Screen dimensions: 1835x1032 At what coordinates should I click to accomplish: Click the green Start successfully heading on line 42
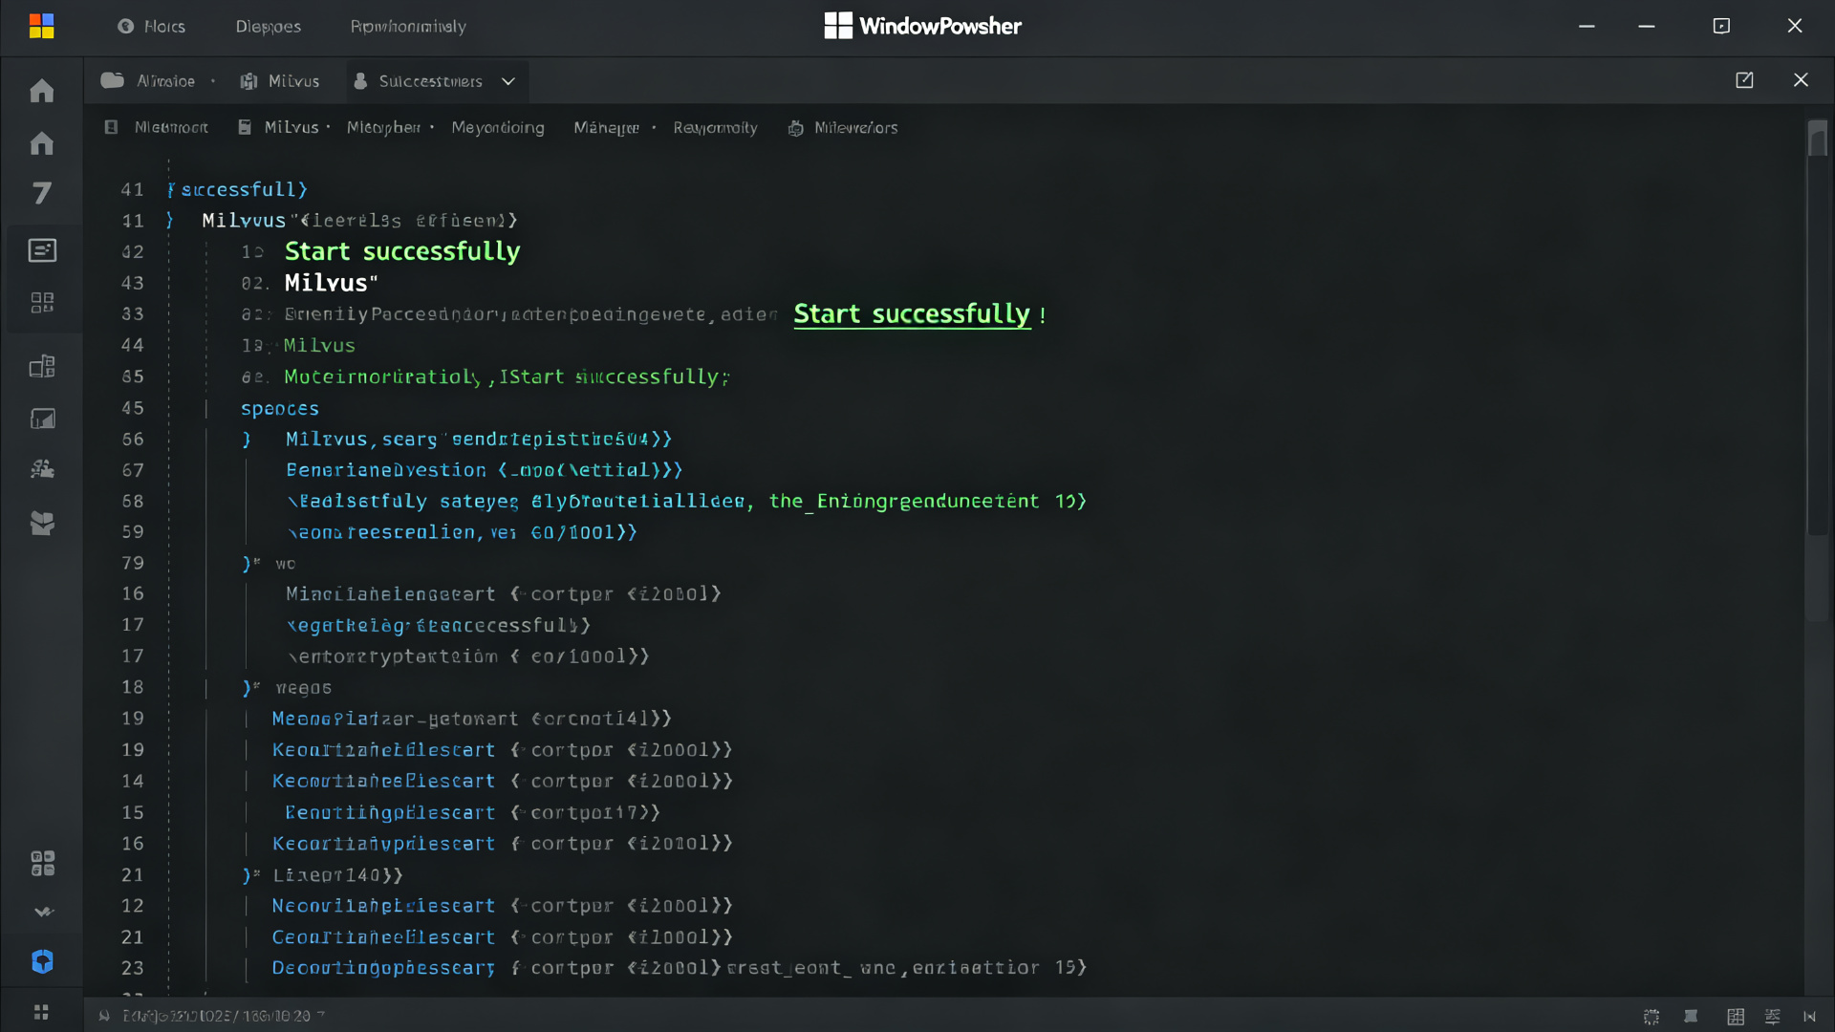click(402, 251)
